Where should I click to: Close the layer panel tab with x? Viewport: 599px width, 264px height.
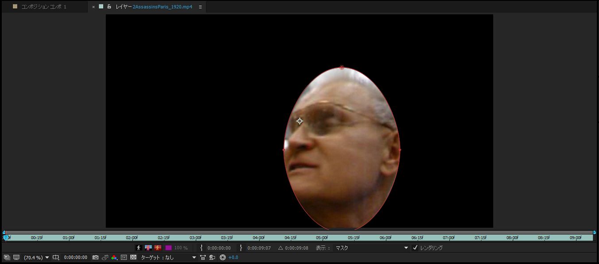click(93, 7)
